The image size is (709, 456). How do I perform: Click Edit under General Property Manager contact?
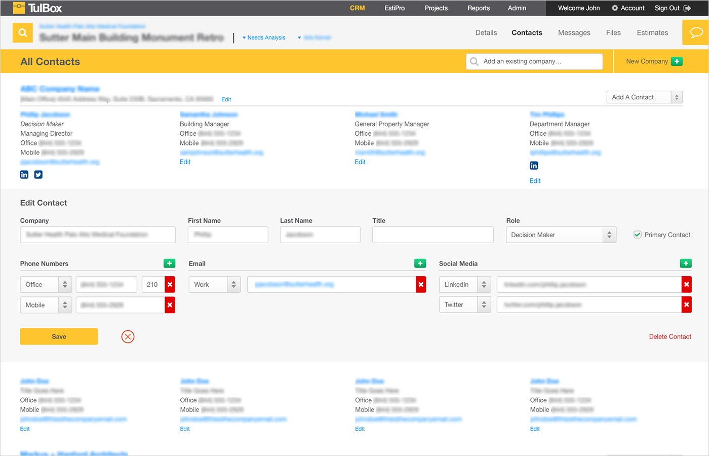360,162
